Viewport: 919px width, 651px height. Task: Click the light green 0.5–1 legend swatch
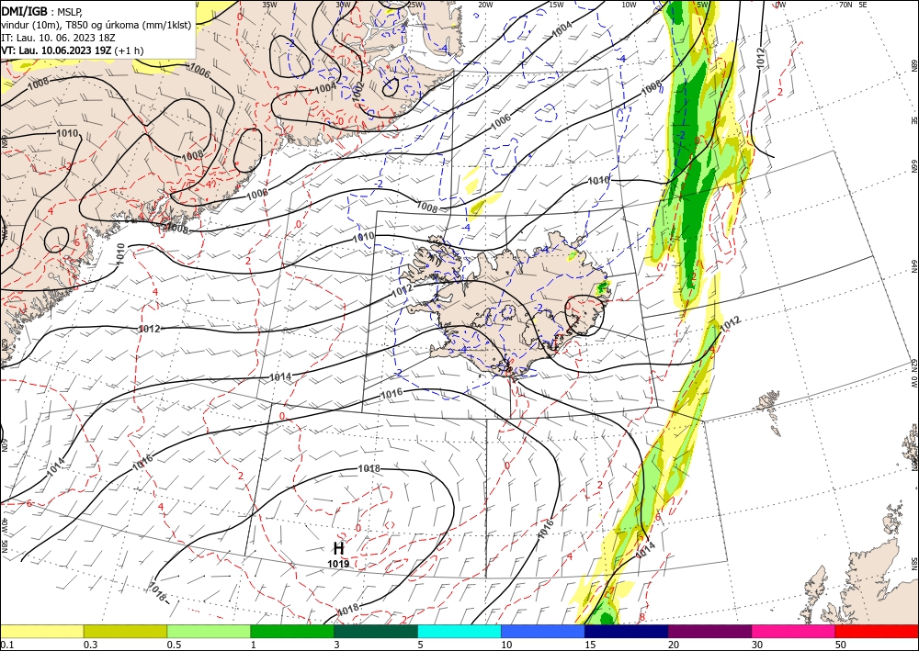tap(209, 631)
